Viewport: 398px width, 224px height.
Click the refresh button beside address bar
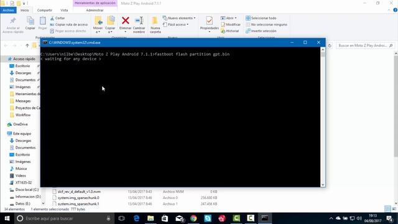pyautogui.click(x=330, y=45)
